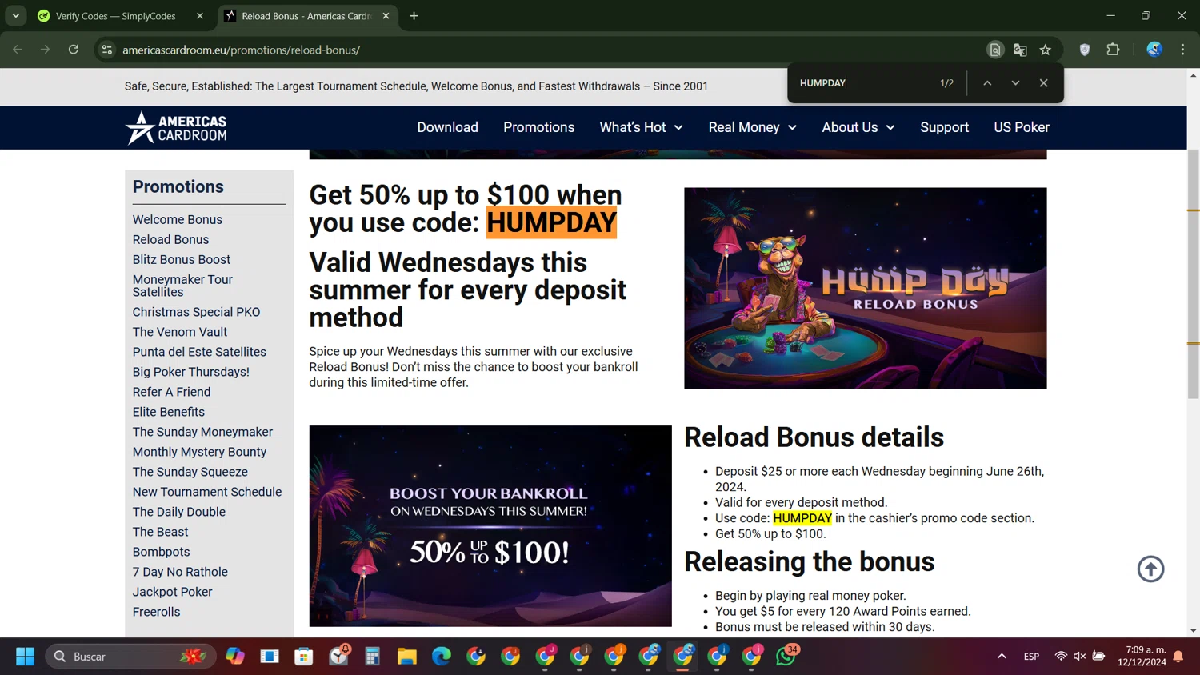Go to previous find result
The image size is (1200, 675).
click(987, 83)
